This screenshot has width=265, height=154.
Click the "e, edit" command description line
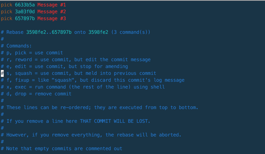coord(67,67)
